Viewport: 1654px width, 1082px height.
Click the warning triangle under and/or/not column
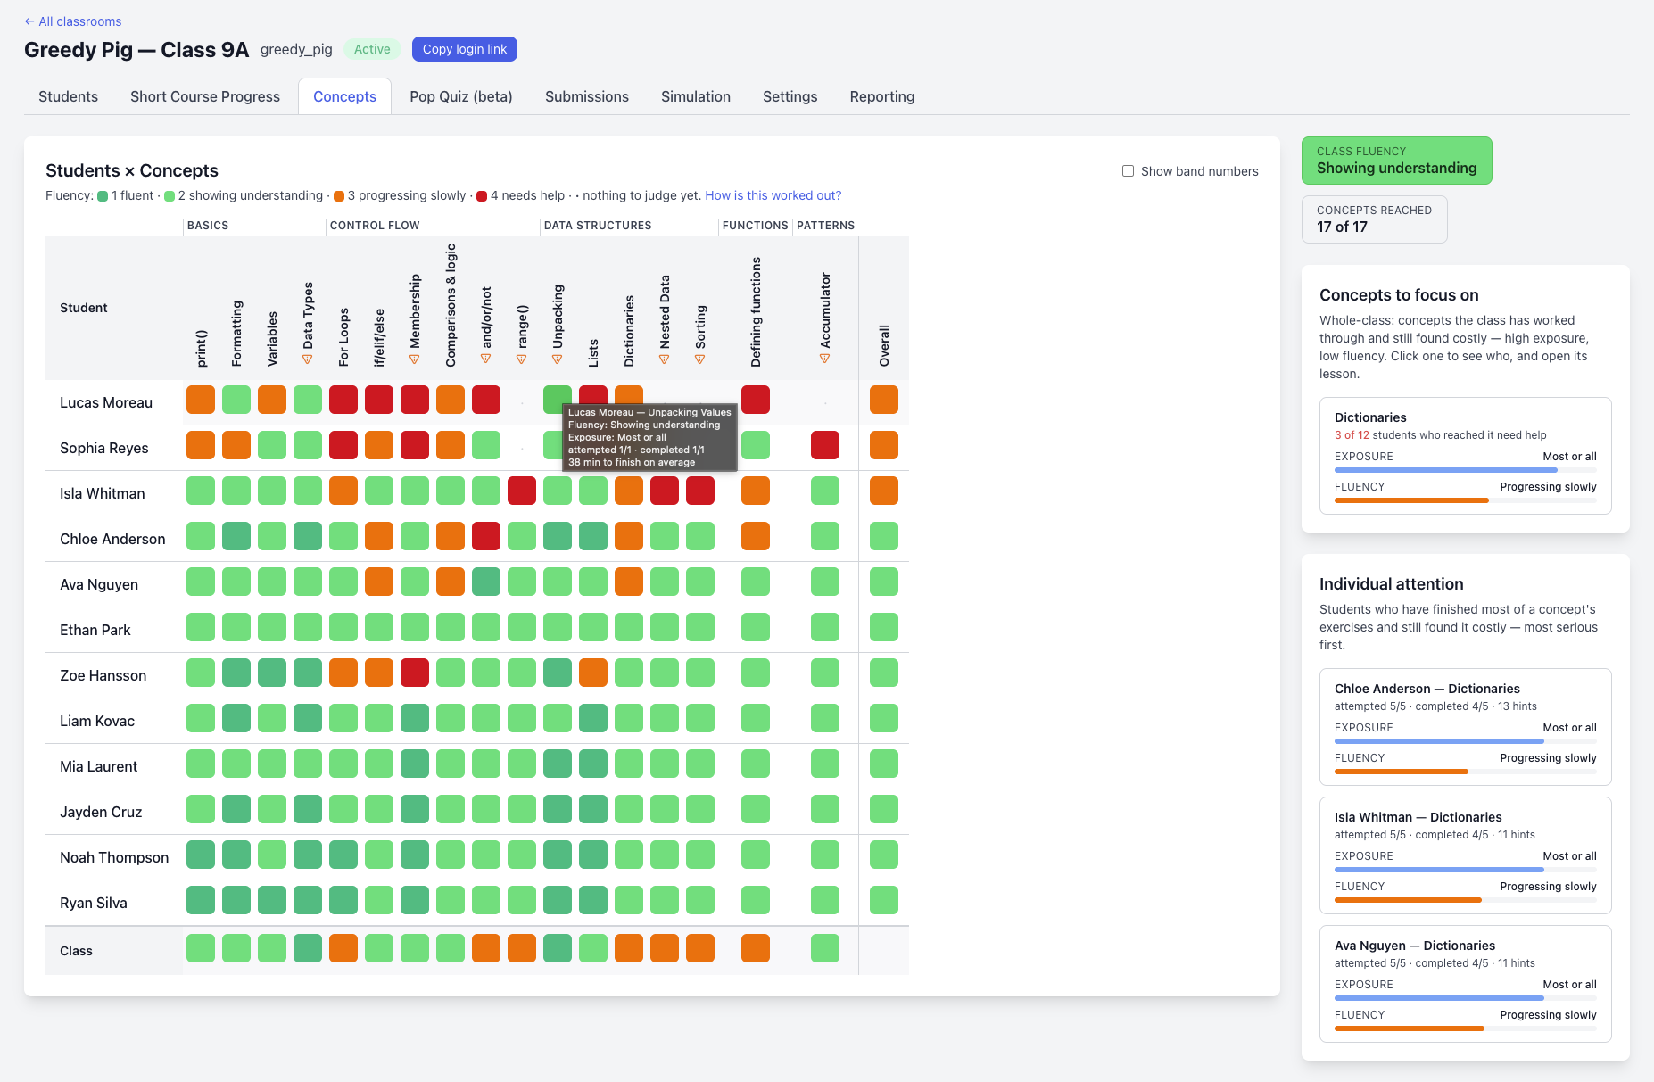[x=486, y=359]
